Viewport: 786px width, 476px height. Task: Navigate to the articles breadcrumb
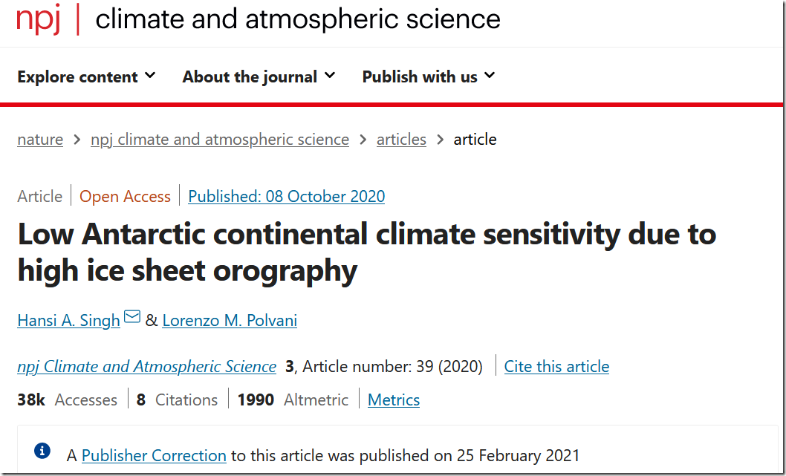point(401,140)
